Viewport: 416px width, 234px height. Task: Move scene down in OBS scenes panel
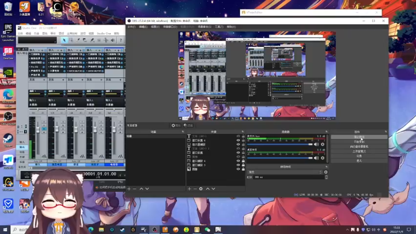point(147,189)
